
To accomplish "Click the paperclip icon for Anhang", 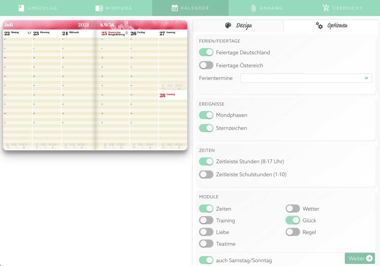I will 254,8.
